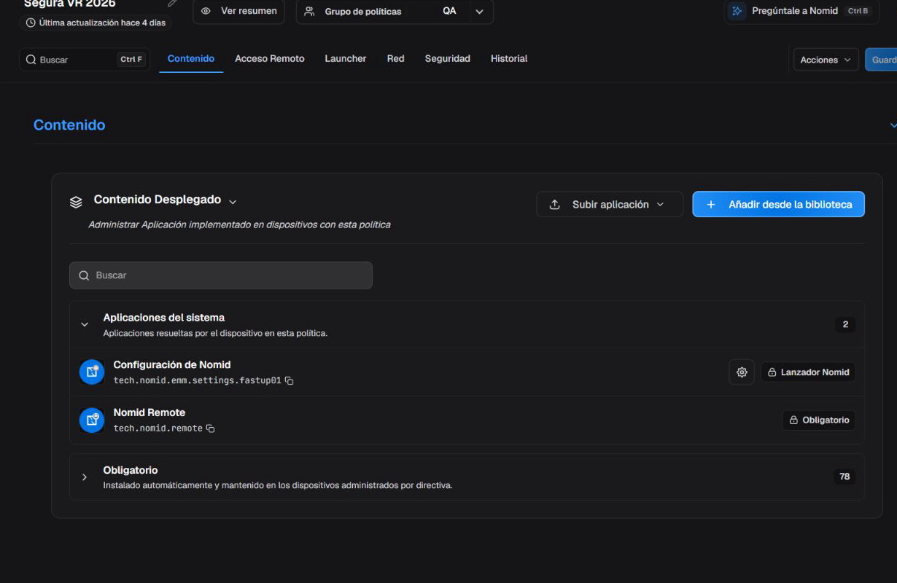Screen dimensions: 897x583
Task: Click the Nomid Remote app icon
Action: 92,420
